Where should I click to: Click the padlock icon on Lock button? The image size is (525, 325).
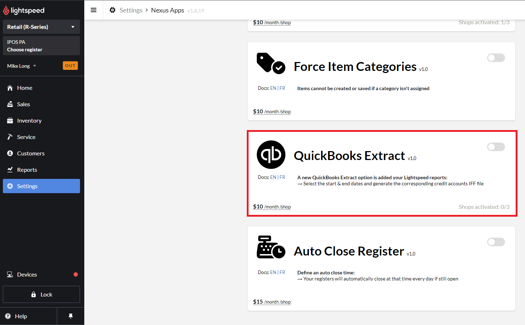click(x=34, y=294)
